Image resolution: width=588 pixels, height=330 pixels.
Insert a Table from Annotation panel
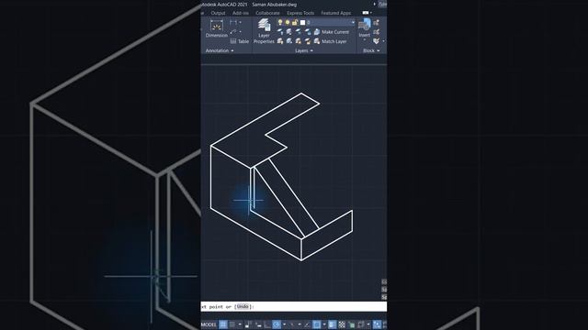(x=239, y=41)
